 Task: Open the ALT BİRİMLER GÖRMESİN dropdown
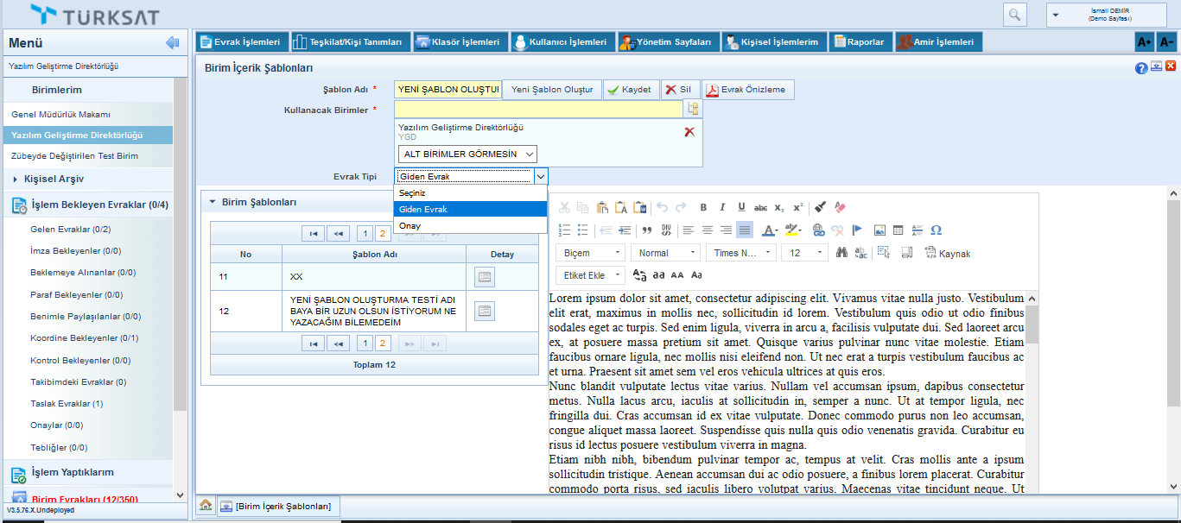(x=467, y=154)
